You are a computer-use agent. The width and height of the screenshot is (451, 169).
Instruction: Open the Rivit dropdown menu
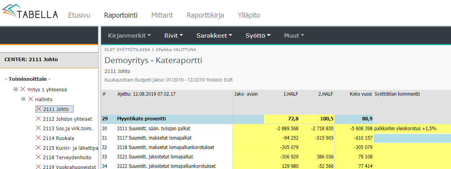tap(174, 36)
